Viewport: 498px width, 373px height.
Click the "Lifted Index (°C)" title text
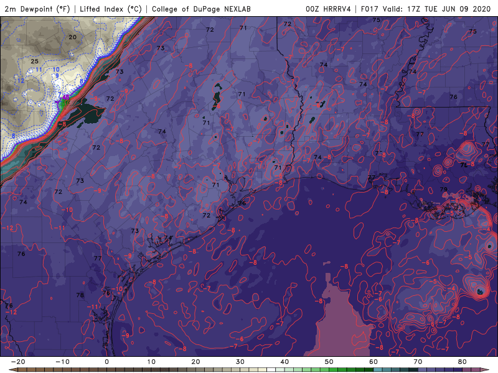coord(111,9)
